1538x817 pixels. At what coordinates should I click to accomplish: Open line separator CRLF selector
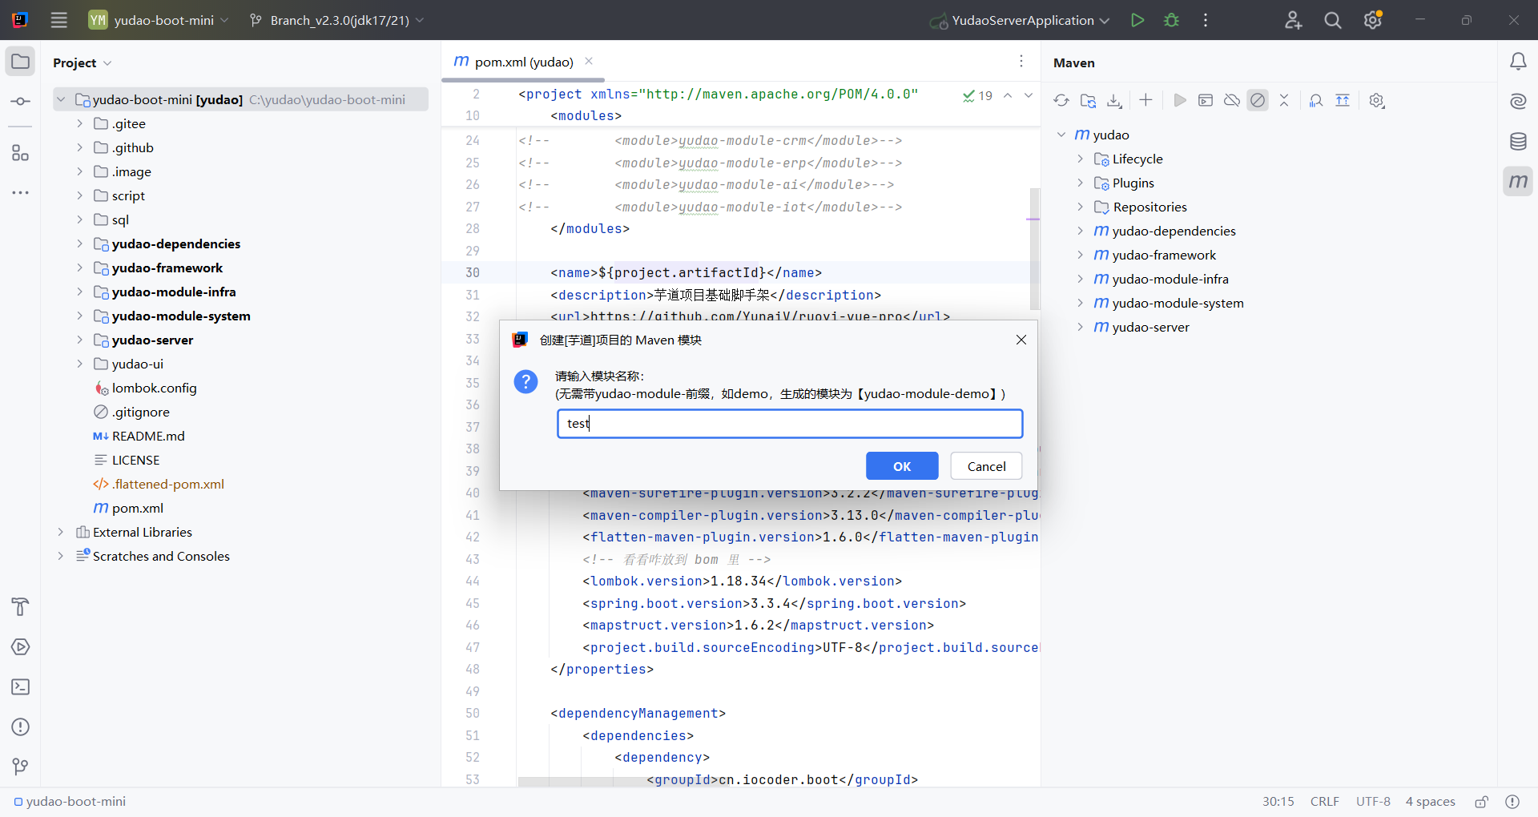(1325, 801)
